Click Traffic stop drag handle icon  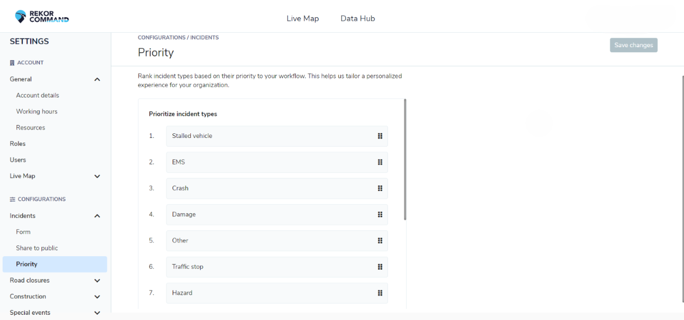[x=380, y=267]
